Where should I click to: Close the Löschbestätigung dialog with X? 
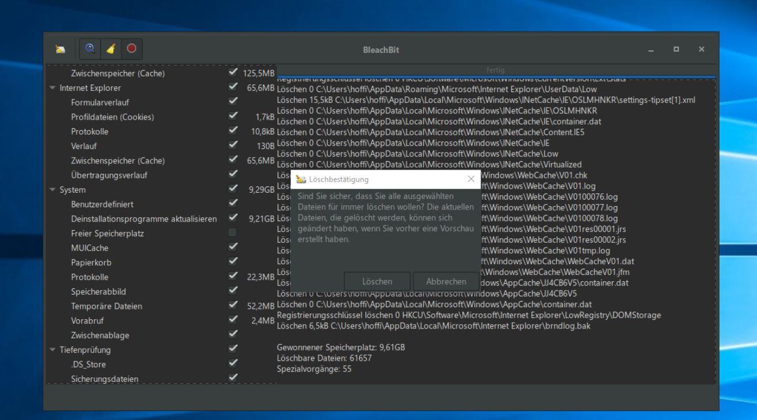tap(471, 180)
